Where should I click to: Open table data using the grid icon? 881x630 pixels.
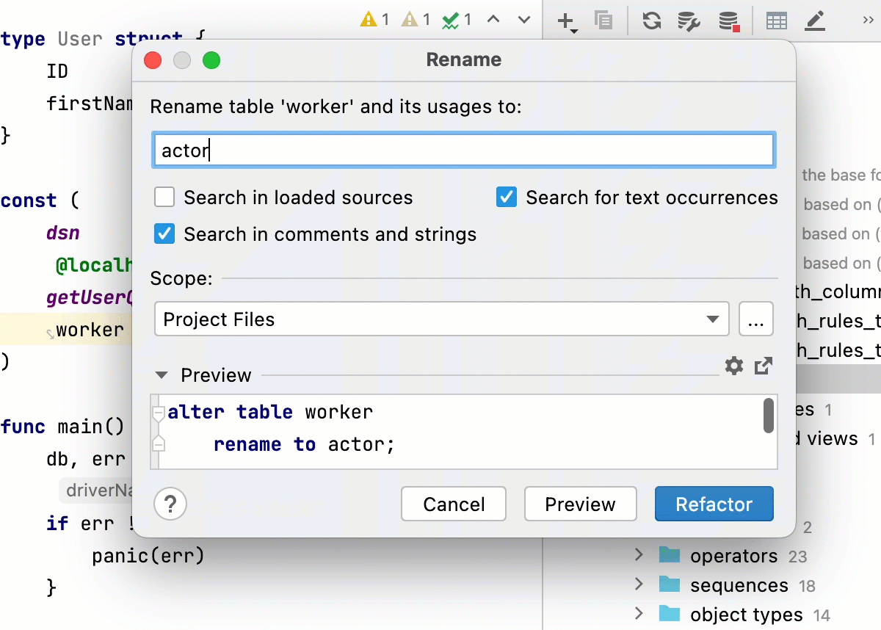[776, 20]
